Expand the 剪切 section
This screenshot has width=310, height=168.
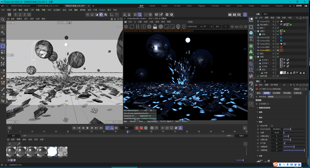tap(257, 118)
